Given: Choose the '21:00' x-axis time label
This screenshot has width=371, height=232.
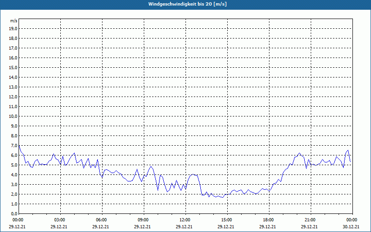Looking at the screenshot, I should click(310, 220).
